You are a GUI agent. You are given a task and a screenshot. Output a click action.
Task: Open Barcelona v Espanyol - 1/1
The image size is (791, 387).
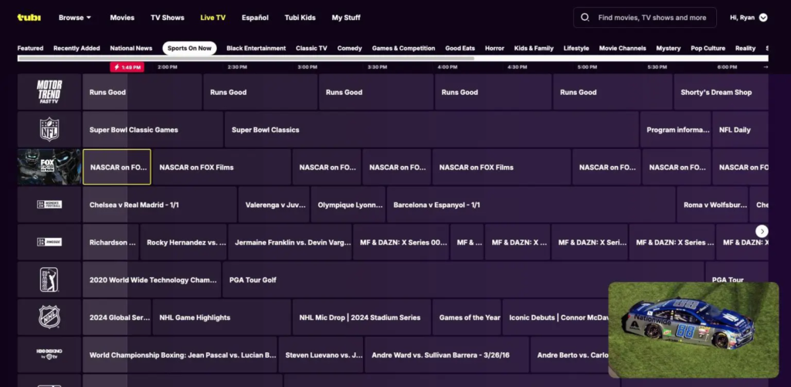point(531,205)
